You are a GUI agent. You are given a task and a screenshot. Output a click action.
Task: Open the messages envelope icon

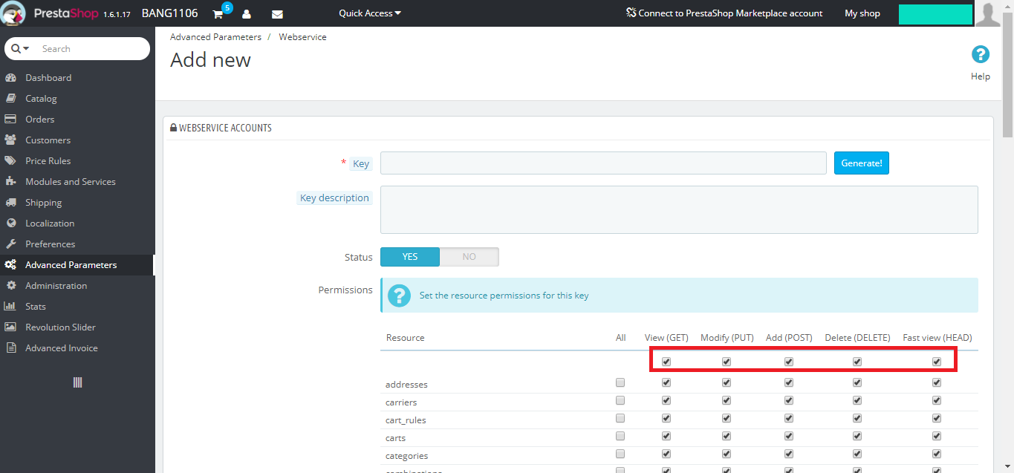click(277, 13)
